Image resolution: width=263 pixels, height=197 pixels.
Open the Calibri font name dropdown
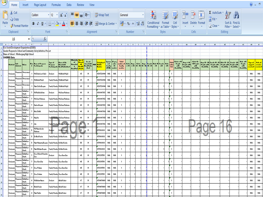(x=49, y=15)
